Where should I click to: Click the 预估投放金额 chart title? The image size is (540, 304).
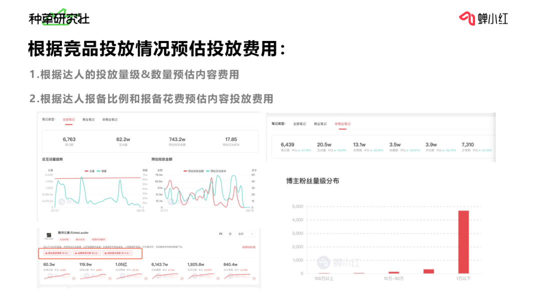point(162,159)
